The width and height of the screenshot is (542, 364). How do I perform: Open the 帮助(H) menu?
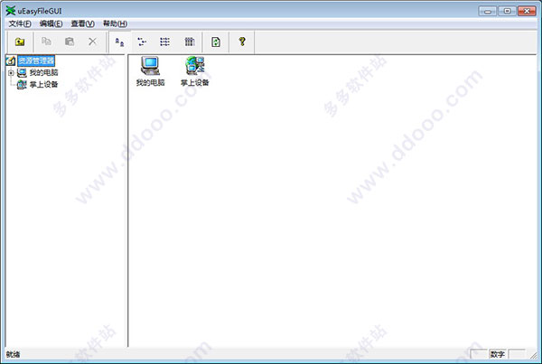115,23
